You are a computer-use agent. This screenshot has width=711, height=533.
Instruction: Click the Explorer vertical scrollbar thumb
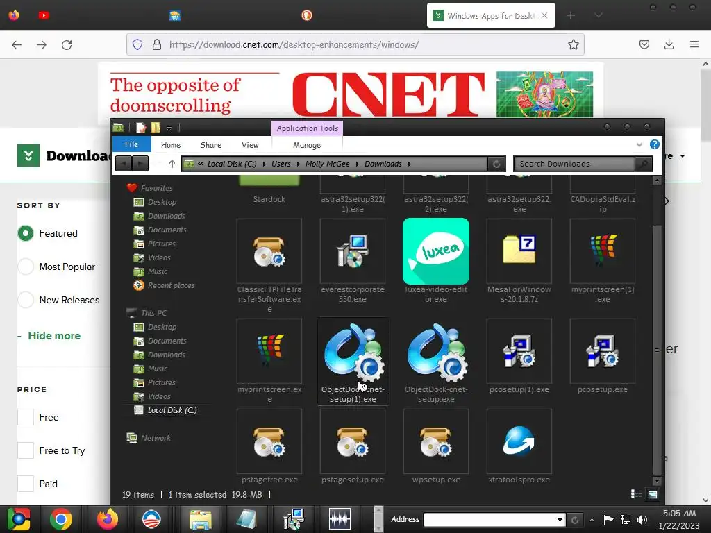pyautogui.click(x=656, y=349)
